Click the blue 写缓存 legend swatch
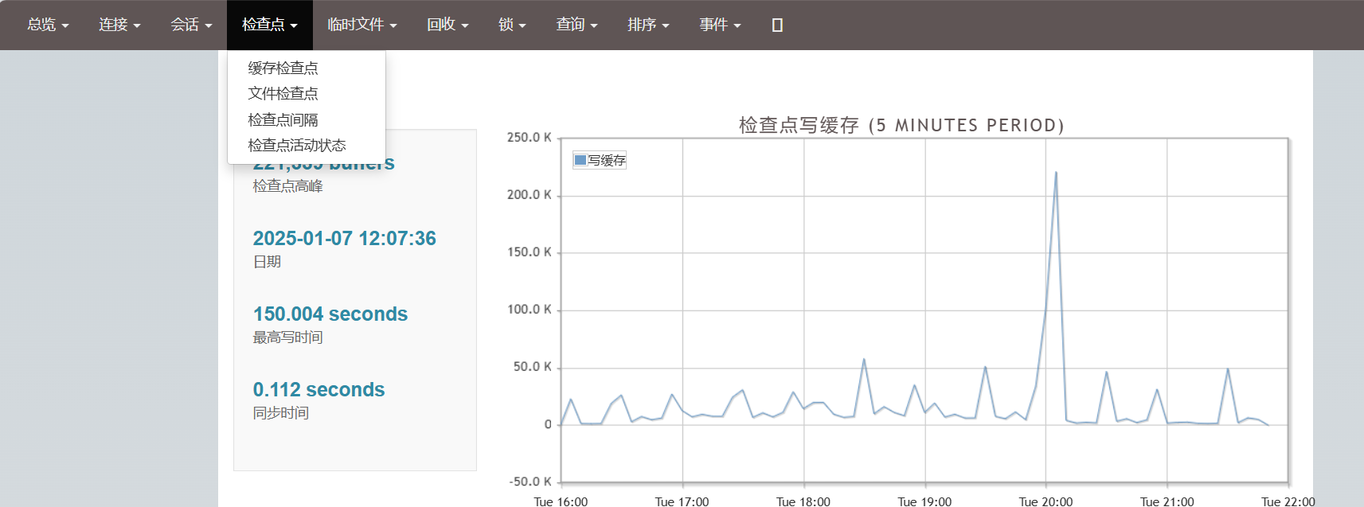The height and width of the screenshot is (507, 1364). tap(580, 160)
